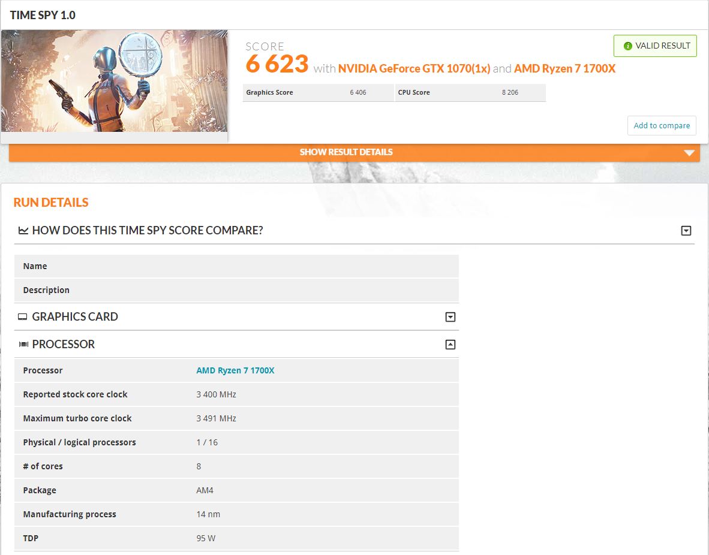Click the CPU Score label
709x555 pixels.
tap(414, 93)
